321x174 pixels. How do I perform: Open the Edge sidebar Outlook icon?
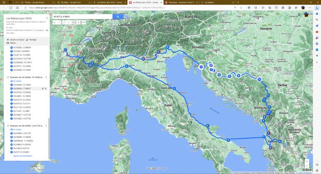[x=317, y=49]
